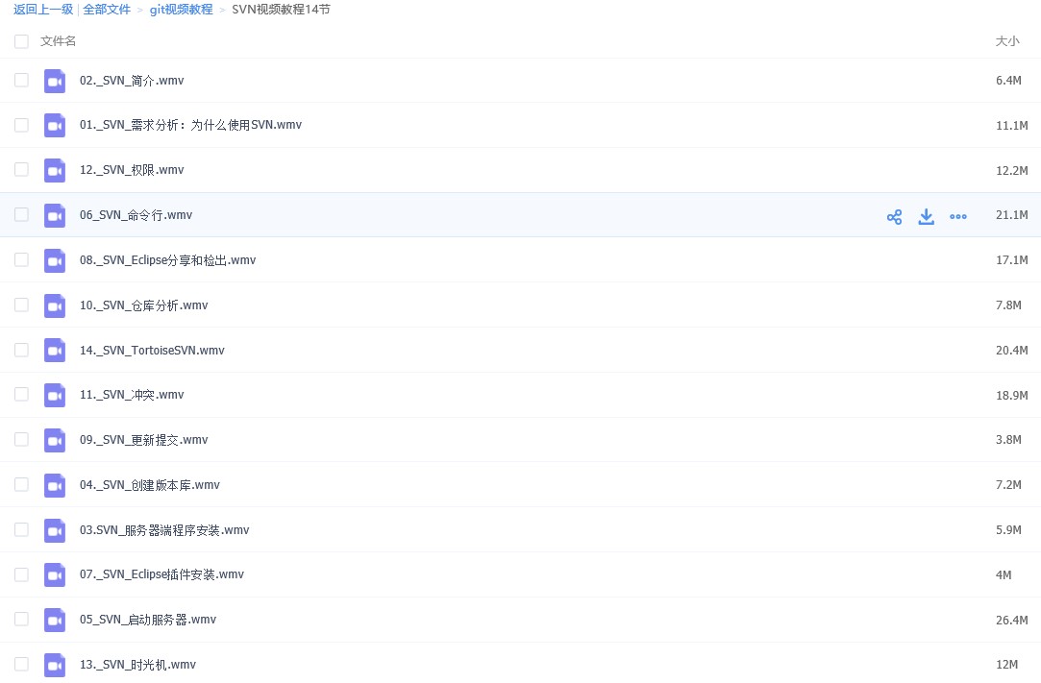Click the video icon for 10._SVN_仓库分析.wmv

click(x=55, y=306)
